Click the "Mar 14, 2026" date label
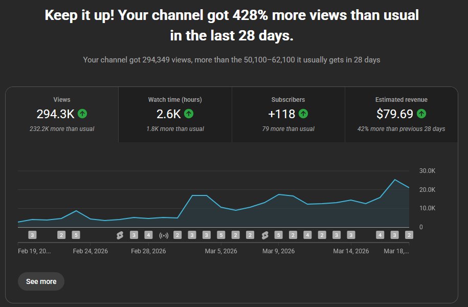 351,251
